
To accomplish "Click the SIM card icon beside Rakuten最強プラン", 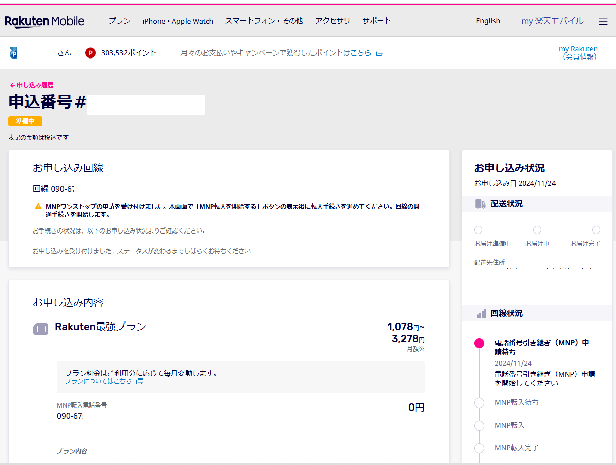I will click(x=41, y=329).
